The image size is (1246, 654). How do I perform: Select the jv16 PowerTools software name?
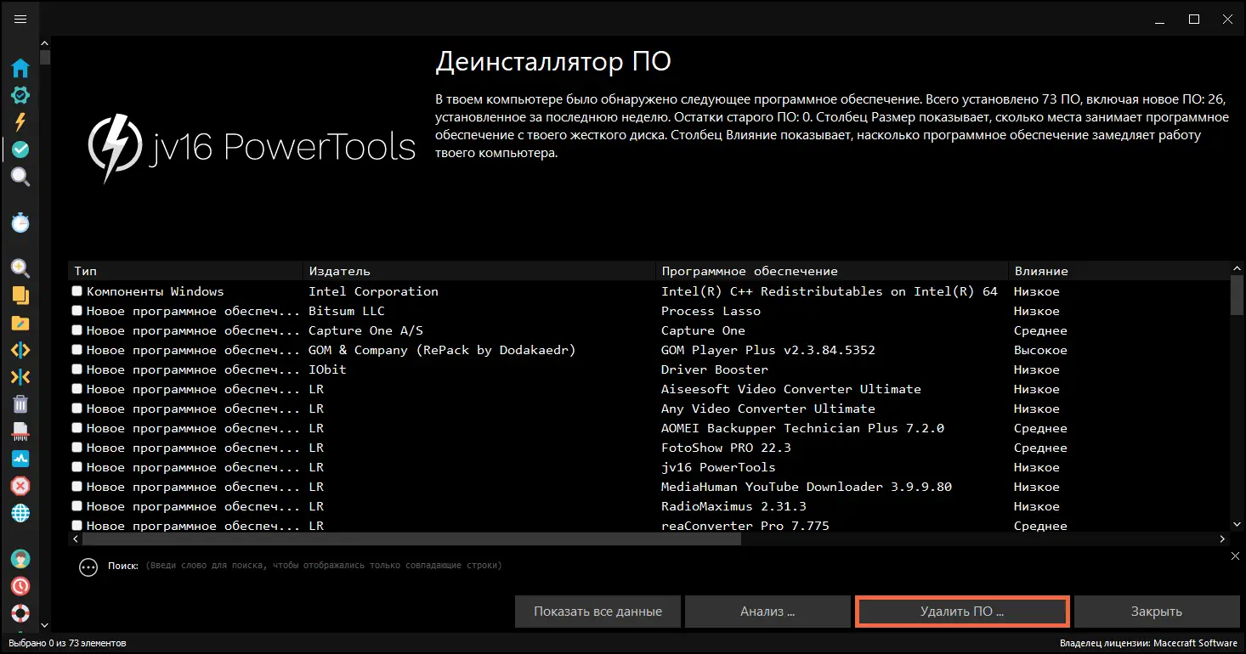718,467
